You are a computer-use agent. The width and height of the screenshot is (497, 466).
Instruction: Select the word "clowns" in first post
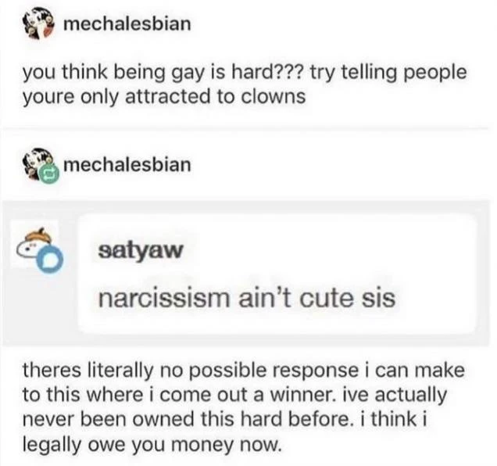[274, 96]
